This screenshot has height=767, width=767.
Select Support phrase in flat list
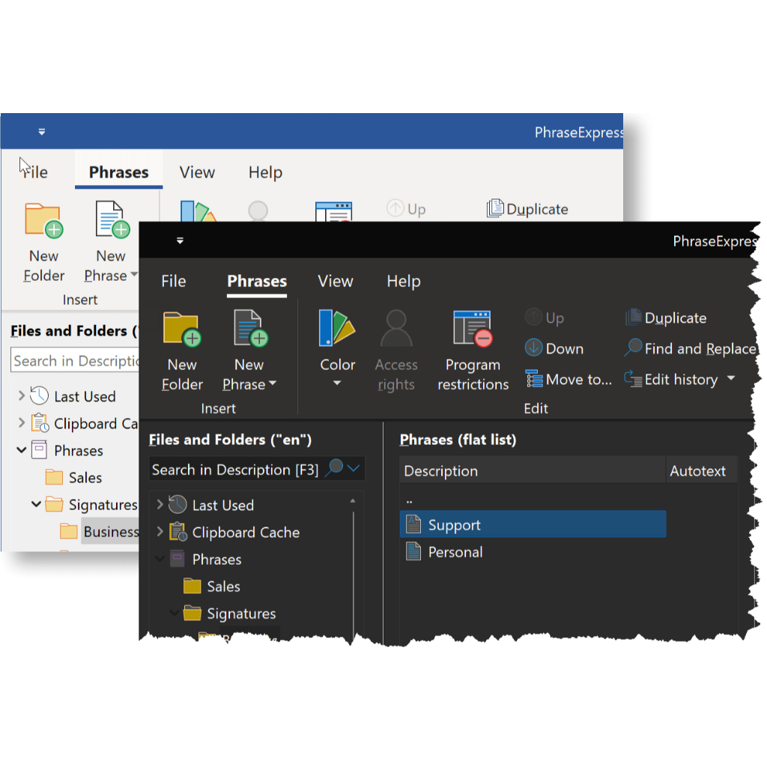[x=533, y=524]
